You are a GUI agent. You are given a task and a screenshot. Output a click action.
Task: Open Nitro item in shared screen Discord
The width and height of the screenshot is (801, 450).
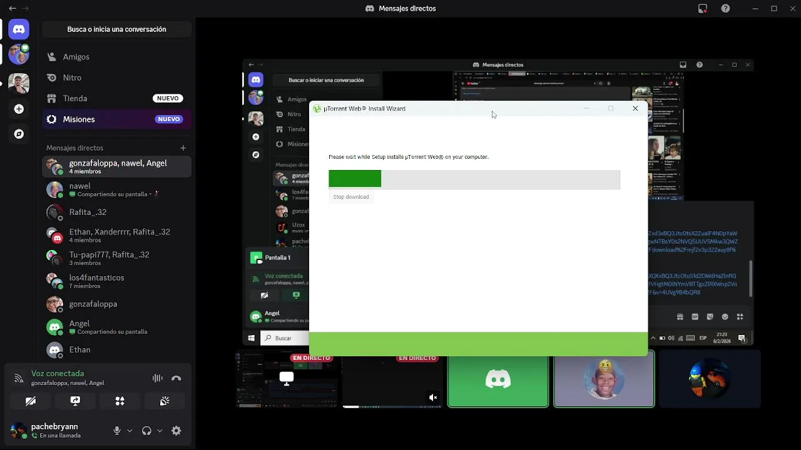click(294, 114)
